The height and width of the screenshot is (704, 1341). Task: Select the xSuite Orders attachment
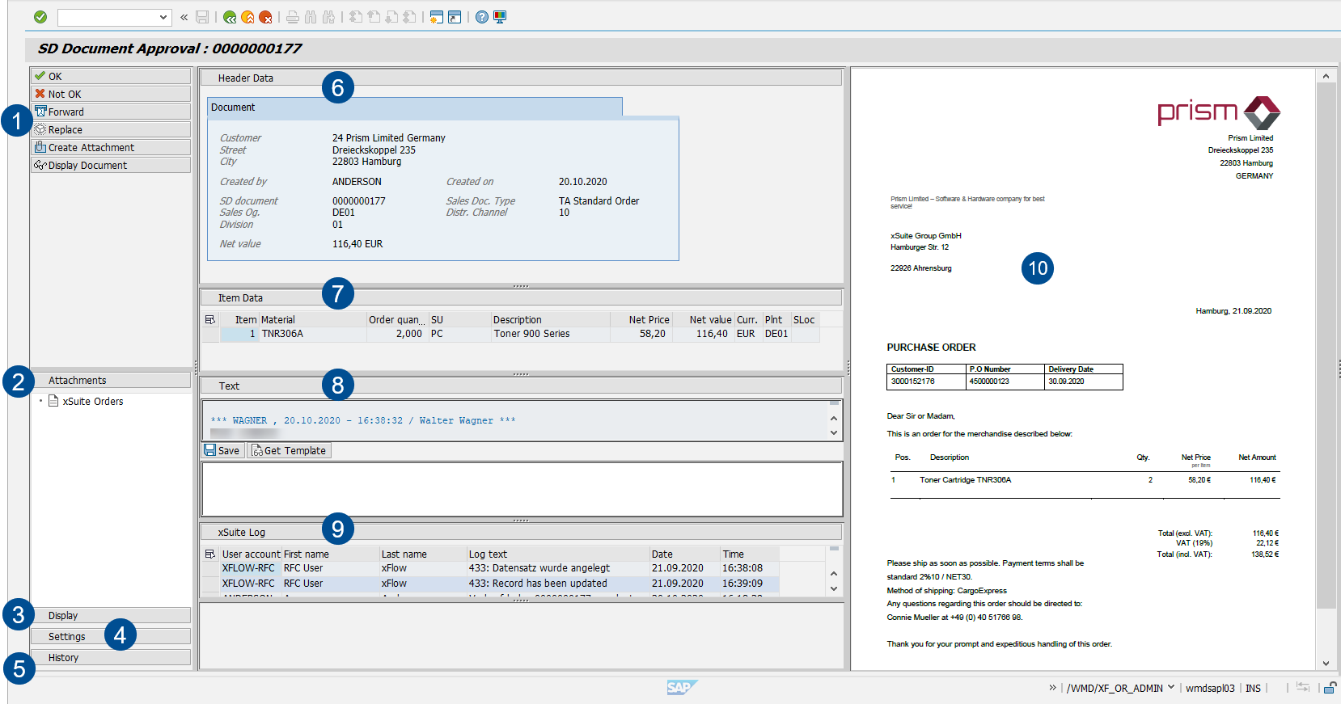pyautogui.click(x=93, y=401)
